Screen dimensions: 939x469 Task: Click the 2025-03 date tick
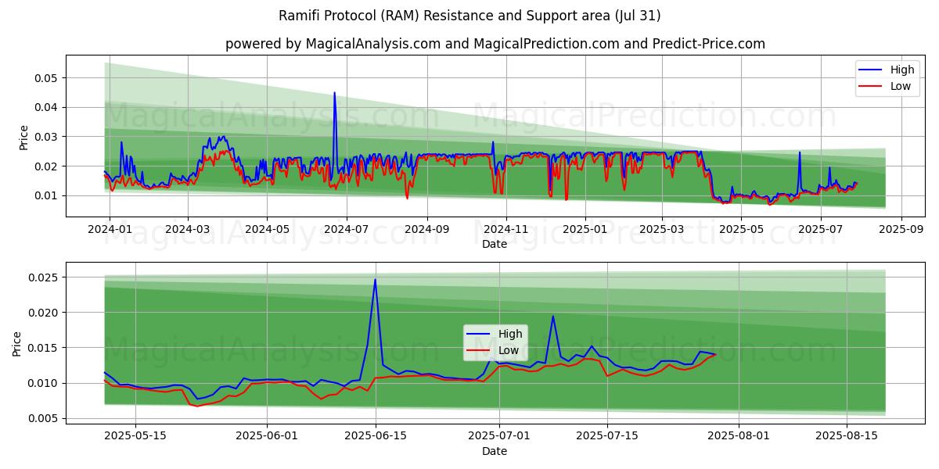662,229
